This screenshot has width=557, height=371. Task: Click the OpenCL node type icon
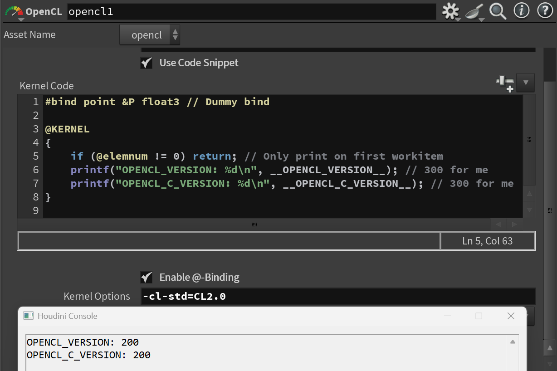13,11
